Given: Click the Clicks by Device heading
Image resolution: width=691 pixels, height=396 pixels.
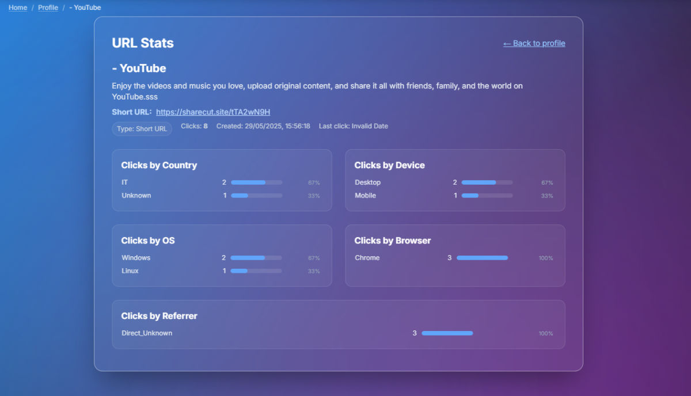Looking at the screenshot, I should pos(390,165).
